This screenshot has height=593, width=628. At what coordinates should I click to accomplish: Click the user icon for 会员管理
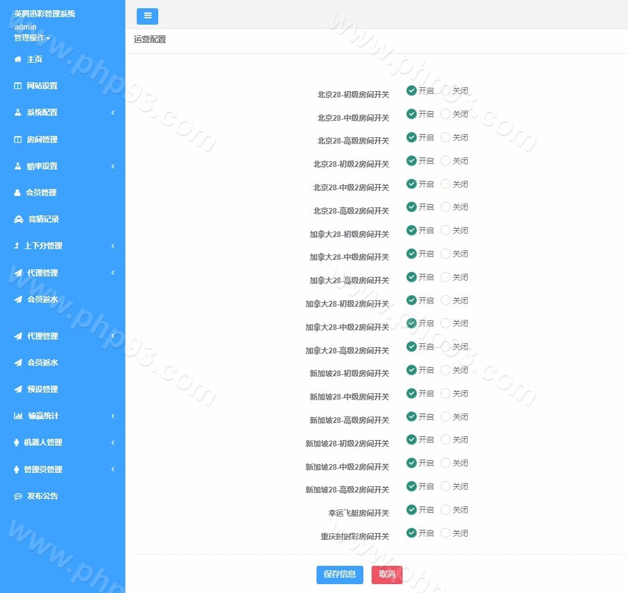click(18, 193)
